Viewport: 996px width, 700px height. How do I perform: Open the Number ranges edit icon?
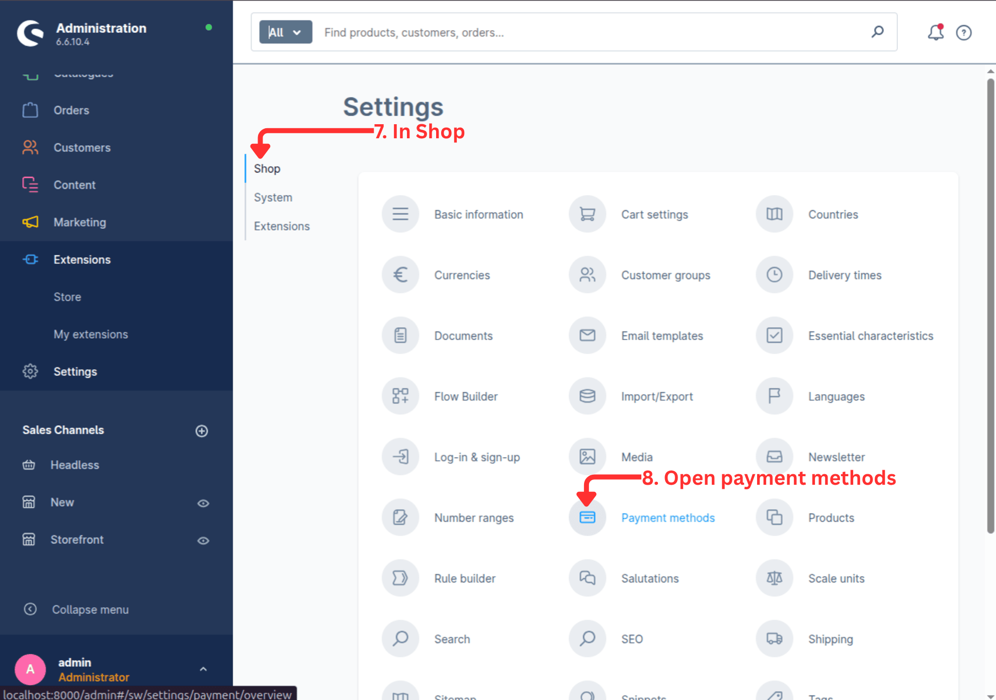400,517
